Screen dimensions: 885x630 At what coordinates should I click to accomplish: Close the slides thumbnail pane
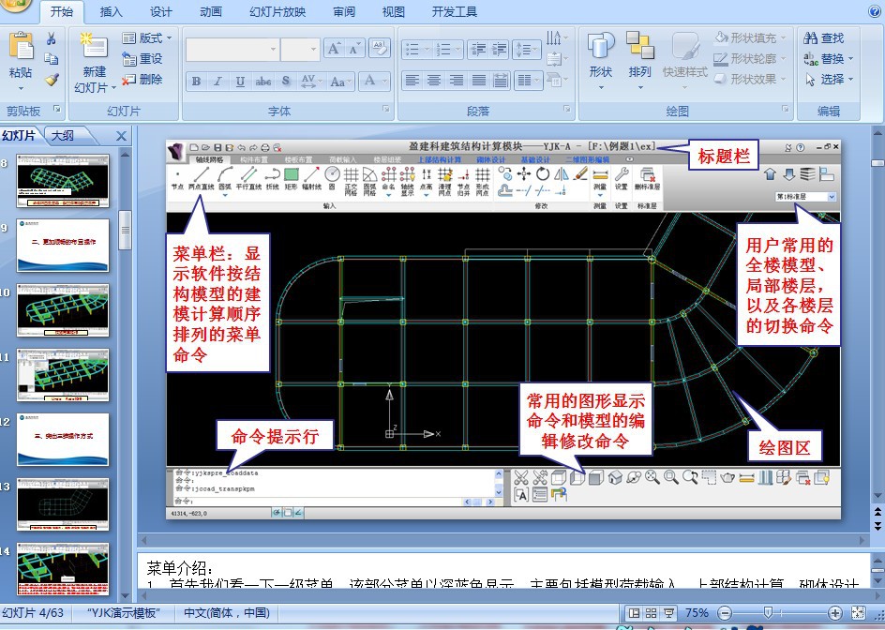coord(121,136)
